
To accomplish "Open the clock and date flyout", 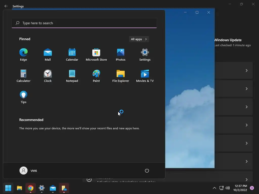I will pos(240,188).
